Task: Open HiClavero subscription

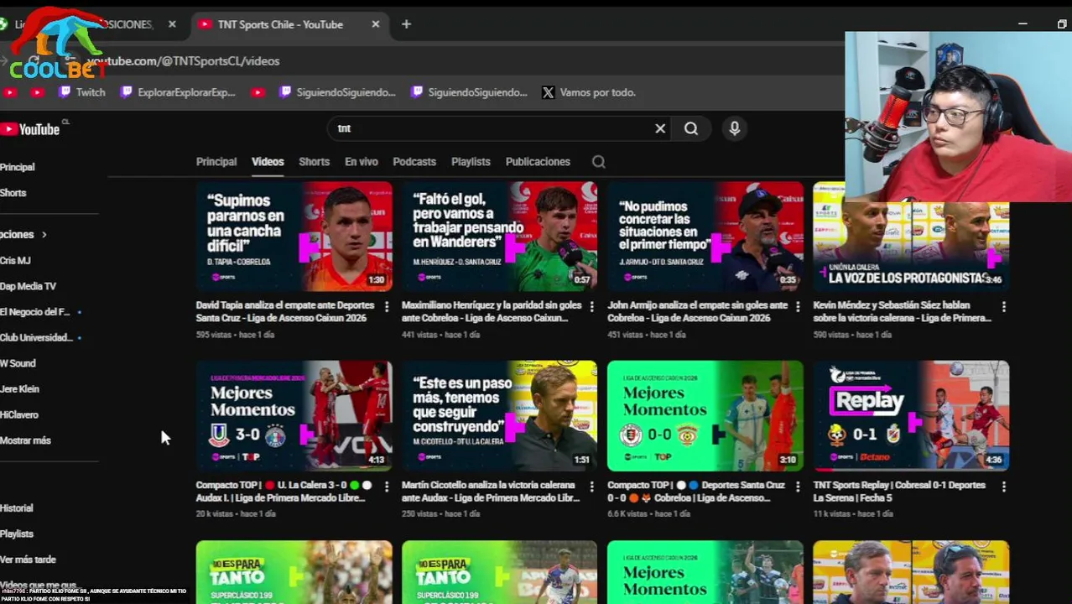Action: (x=19, y=414)
